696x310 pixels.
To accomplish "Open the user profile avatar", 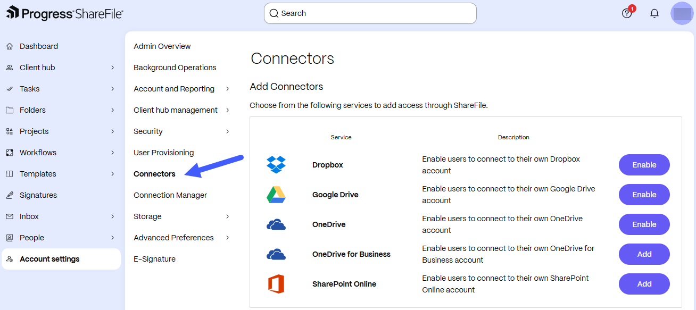I will (x=682, y=13).
